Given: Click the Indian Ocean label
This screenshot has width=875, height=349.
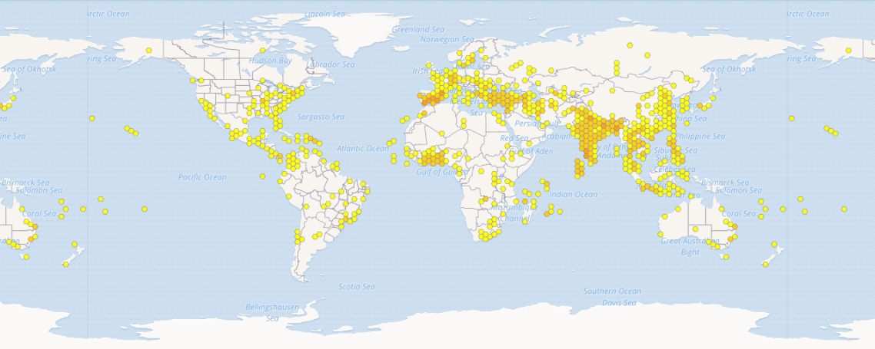Looking at the screenshot, I should [574, 195].
